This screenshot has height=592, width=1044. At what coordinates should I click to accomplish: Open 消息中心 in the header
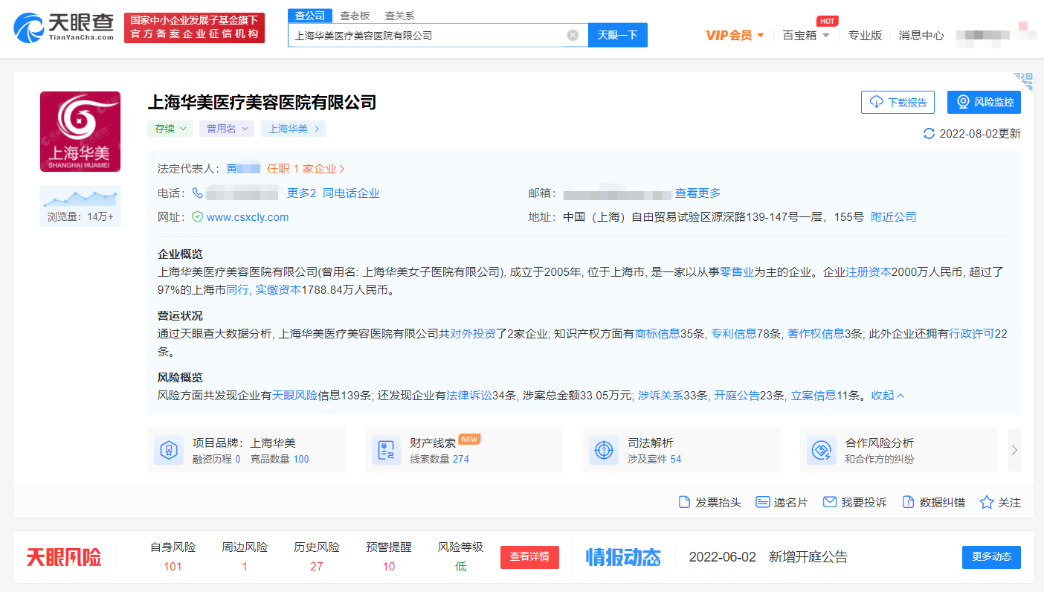tap(921, 35)
